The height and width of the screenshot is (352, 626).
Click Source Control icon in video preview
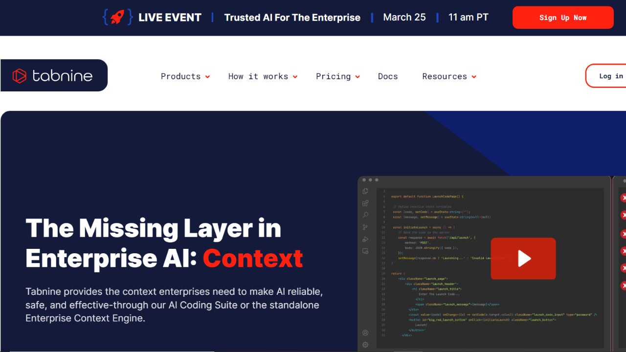tap(365, 227)
